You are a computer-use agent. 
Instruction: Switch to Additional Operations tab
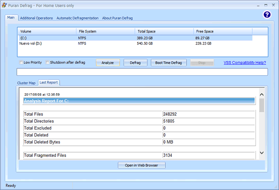[36, 18]
